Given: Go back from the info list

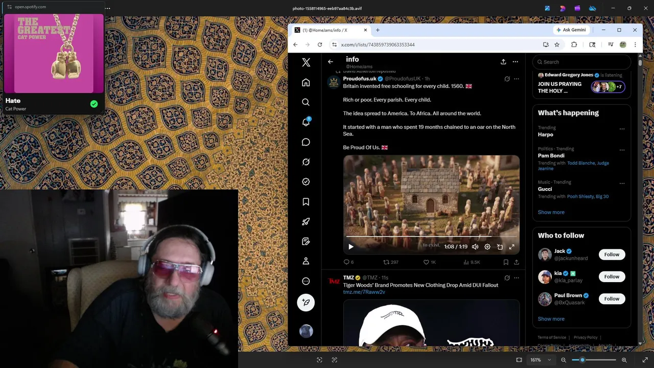Looking at the screenshot, I should click(330, 62).
